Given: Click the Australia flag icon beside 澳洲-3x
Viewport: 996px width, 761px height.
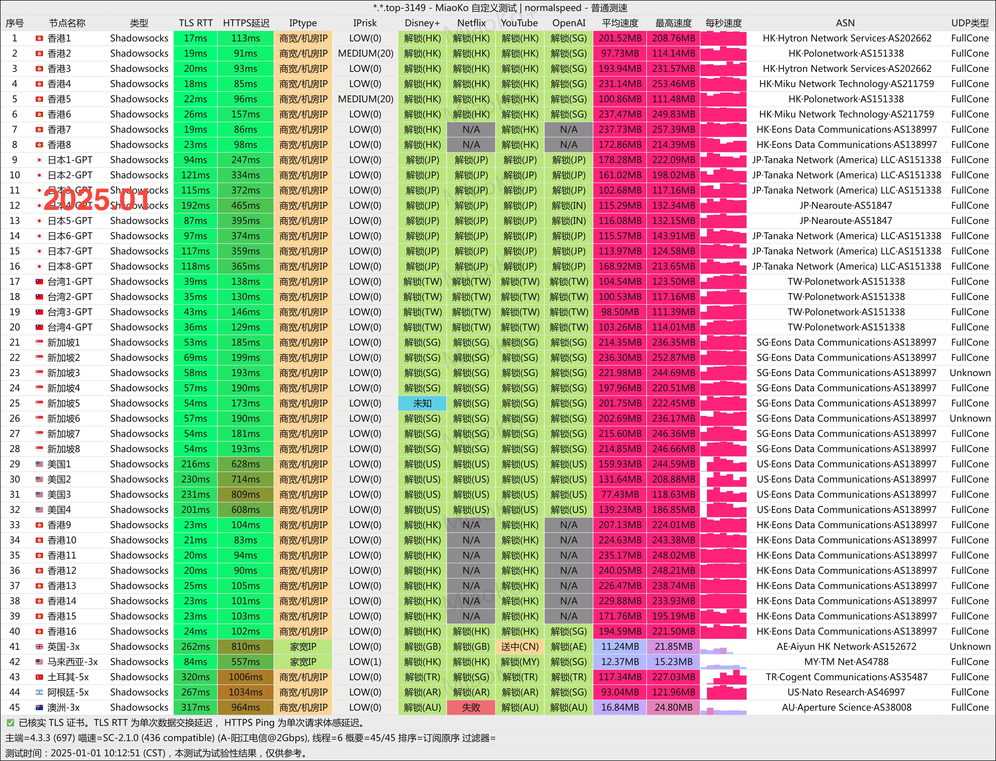Looking at the screenshot, I should pyautogui.click(x=39, y=708).
